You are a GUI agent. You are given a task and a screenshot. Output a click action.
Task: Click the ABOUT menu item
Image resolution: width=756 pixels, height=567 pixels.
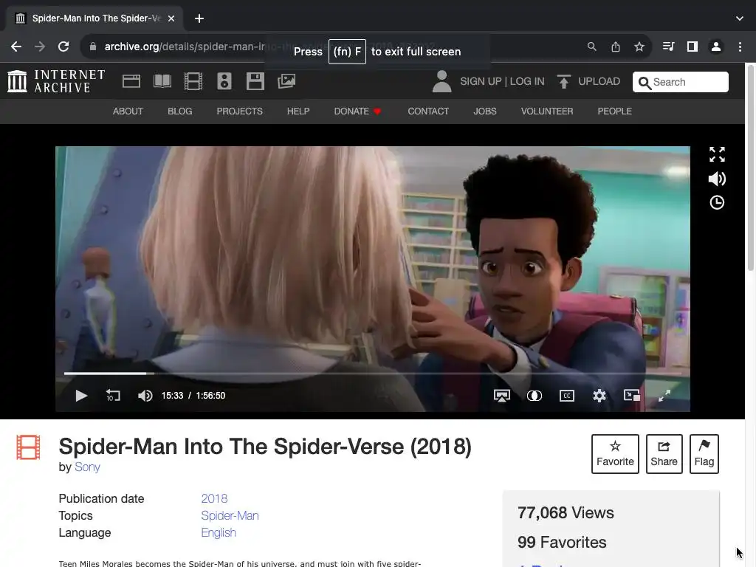pos(128,111)
